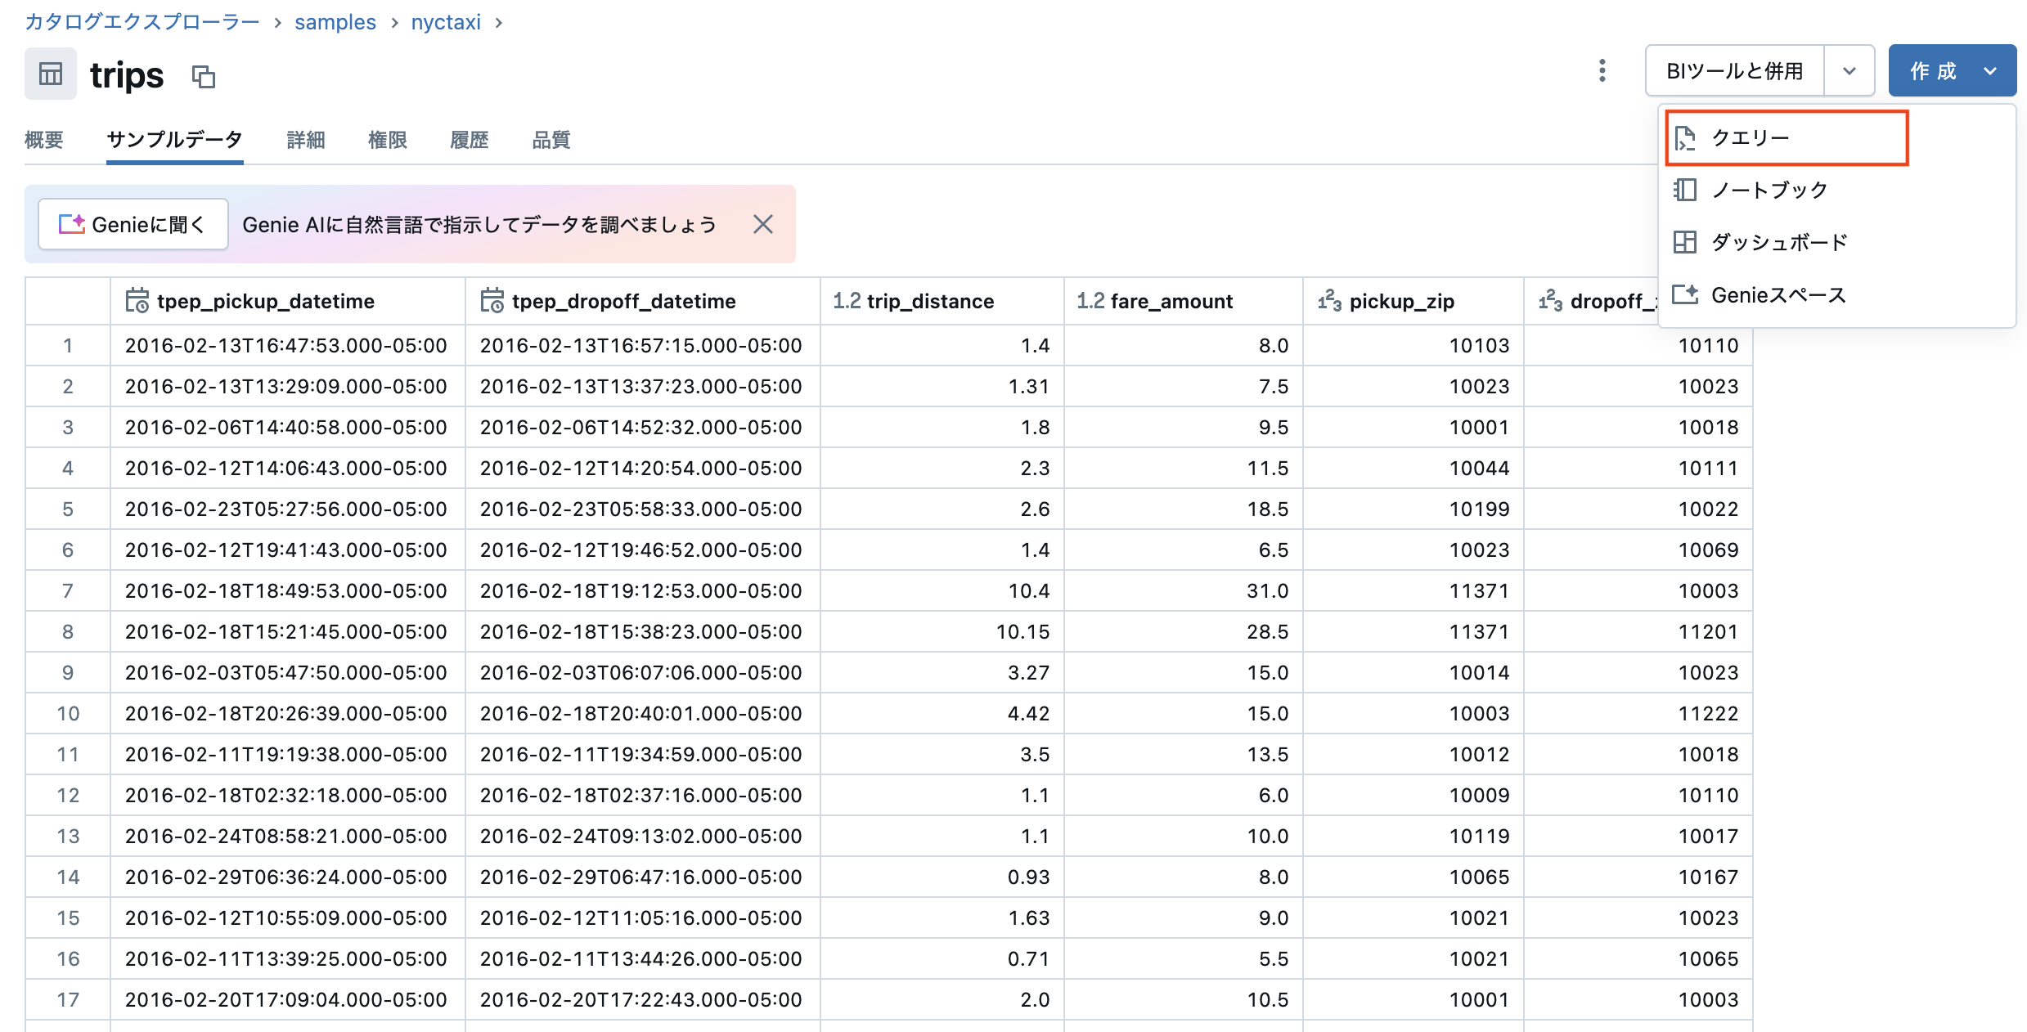The width and height of the screenshot is (2027, 1032).
Task: Click the ノートブック icon in the create menu
Action: (1684, 190)
